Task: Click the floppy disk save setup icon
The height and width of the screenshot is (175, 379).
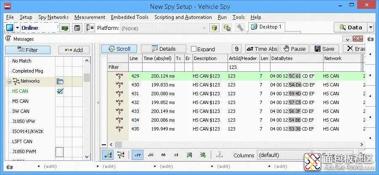Action: [x=77, y=28]
